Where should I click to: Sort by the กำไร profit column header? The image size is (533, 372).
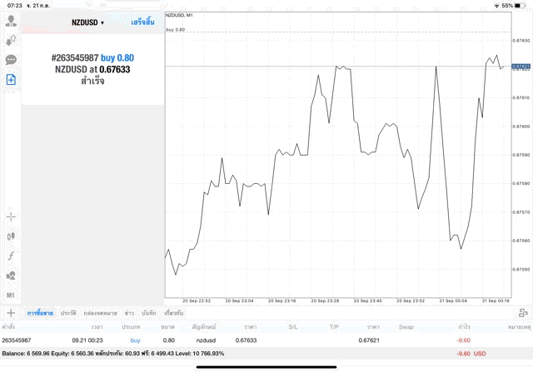pos(464,327)
